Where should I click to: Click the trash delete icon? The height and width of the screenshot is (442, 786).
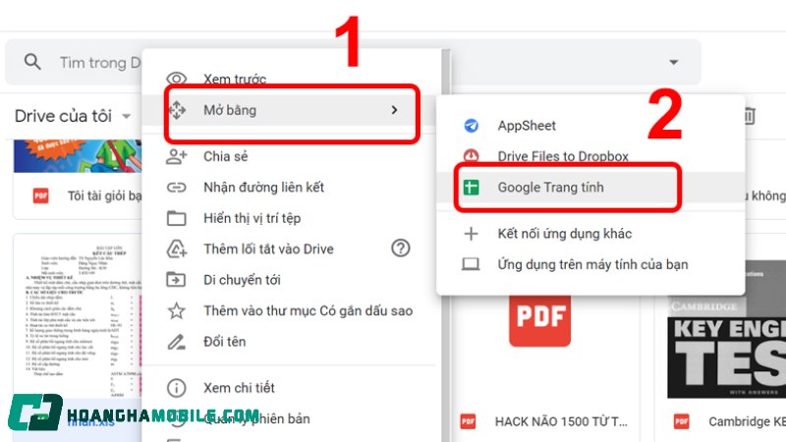coord(750,116)
